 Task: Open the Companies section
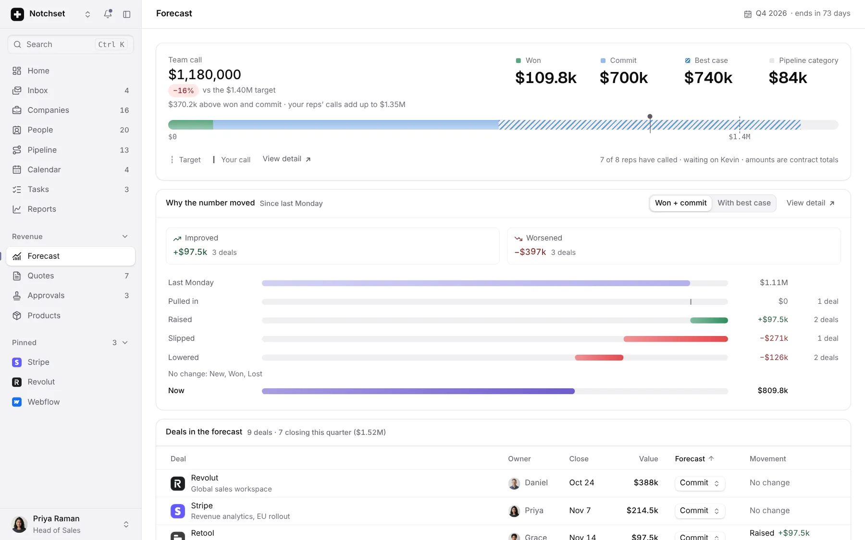click(x=71, y=110)
